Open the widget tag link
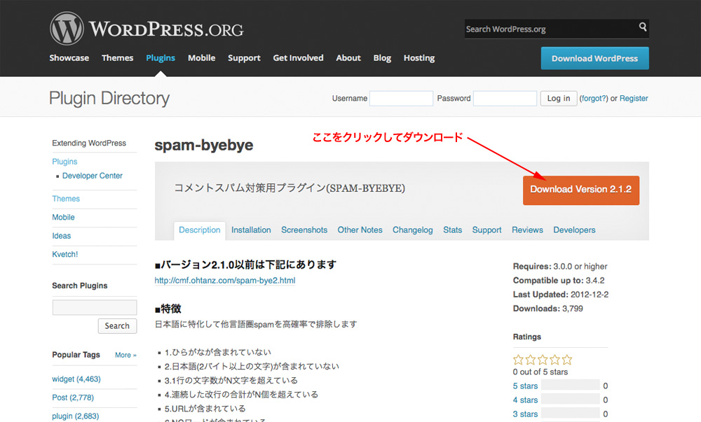 click(76, 379)
